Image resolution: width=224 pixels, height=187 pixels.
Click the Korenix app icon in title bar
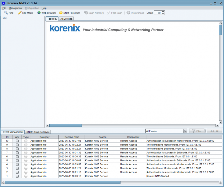tap(3, 3)
